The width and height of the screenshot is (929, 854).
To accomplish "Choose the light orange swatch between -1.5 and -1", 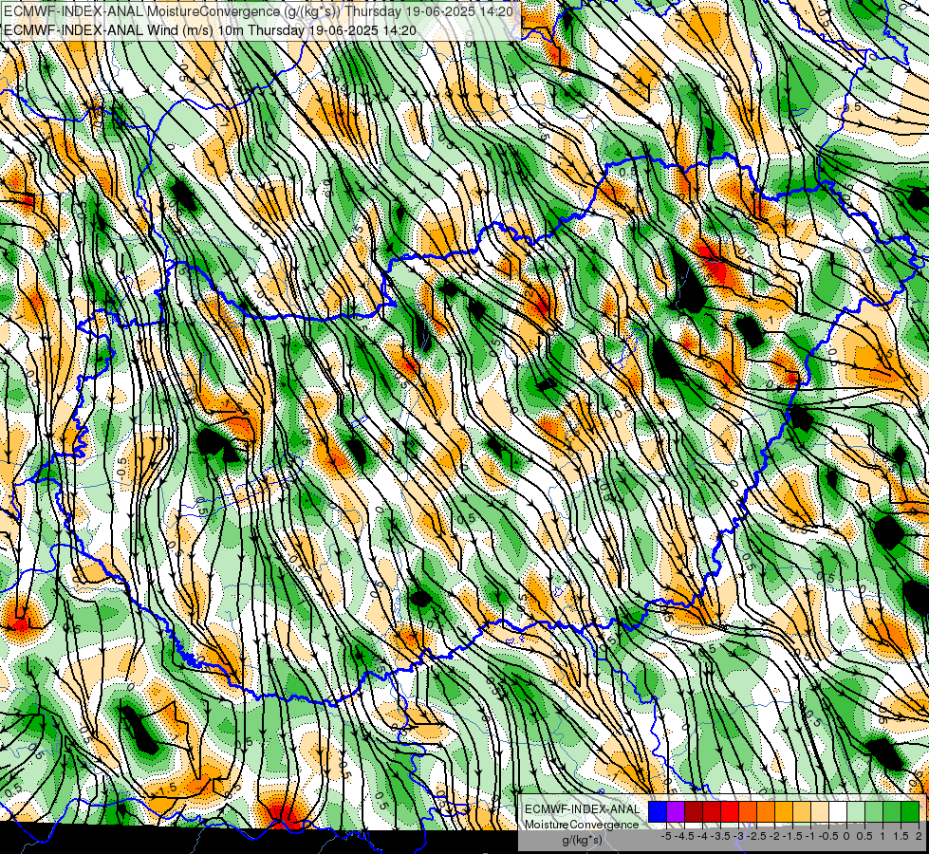I will tap(802, 811).
